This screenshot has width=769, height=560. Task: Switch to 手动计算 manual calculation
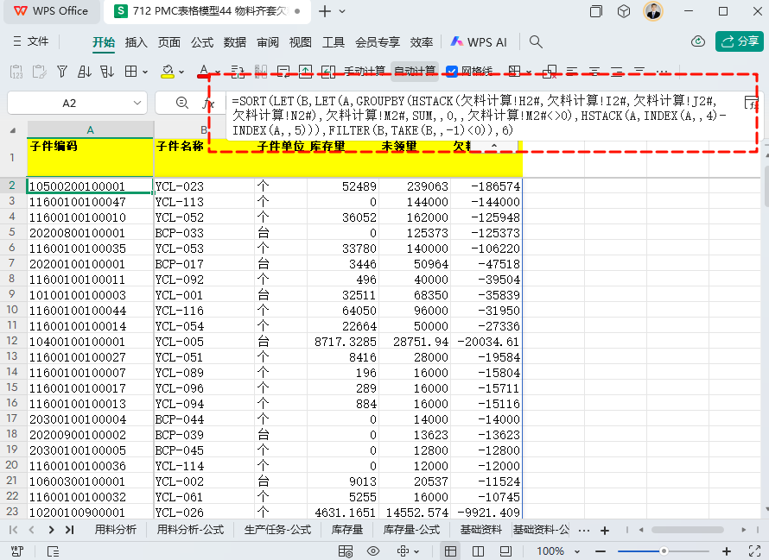pyautogui.click(x=365, y=72)
